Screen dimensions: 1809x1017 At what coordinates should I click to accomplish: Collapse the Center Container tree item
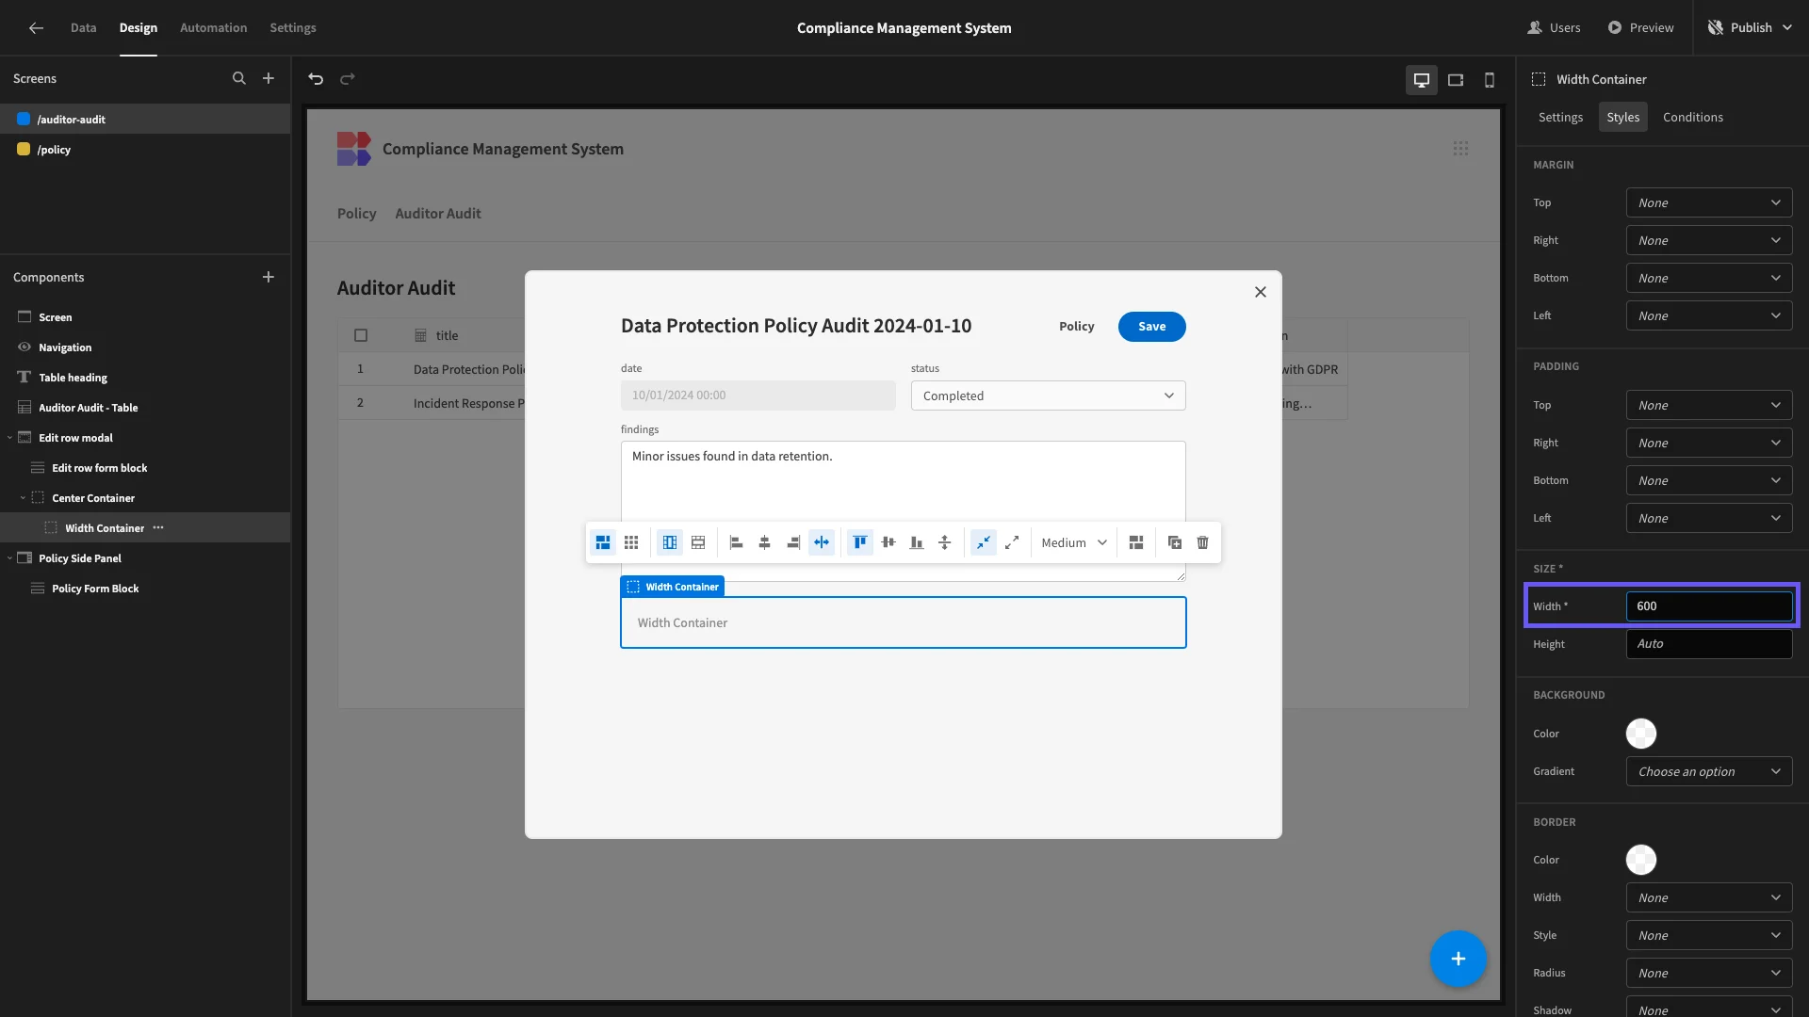pos(23,498)
